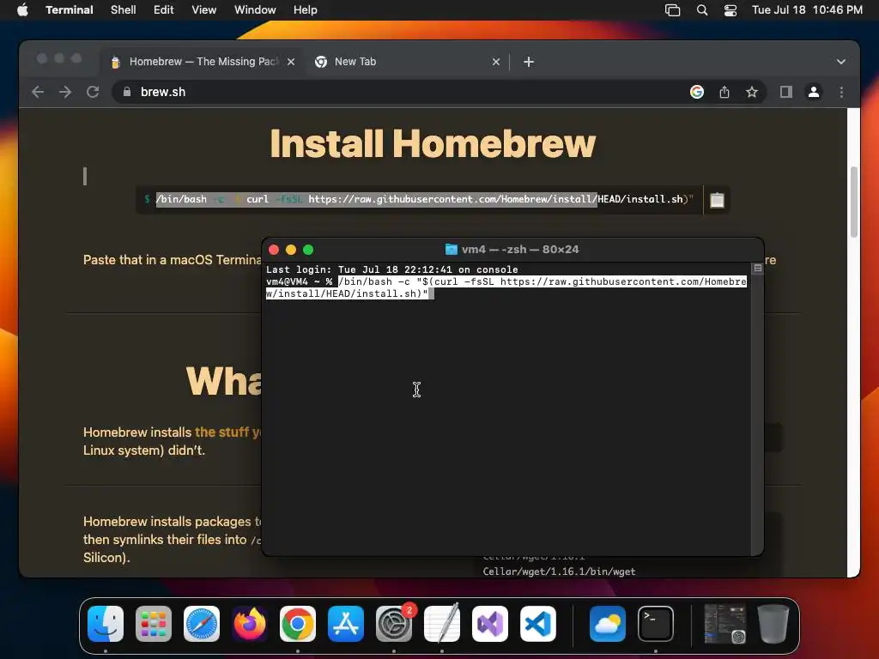Open Weather app from the Dock

click(608, 624)
